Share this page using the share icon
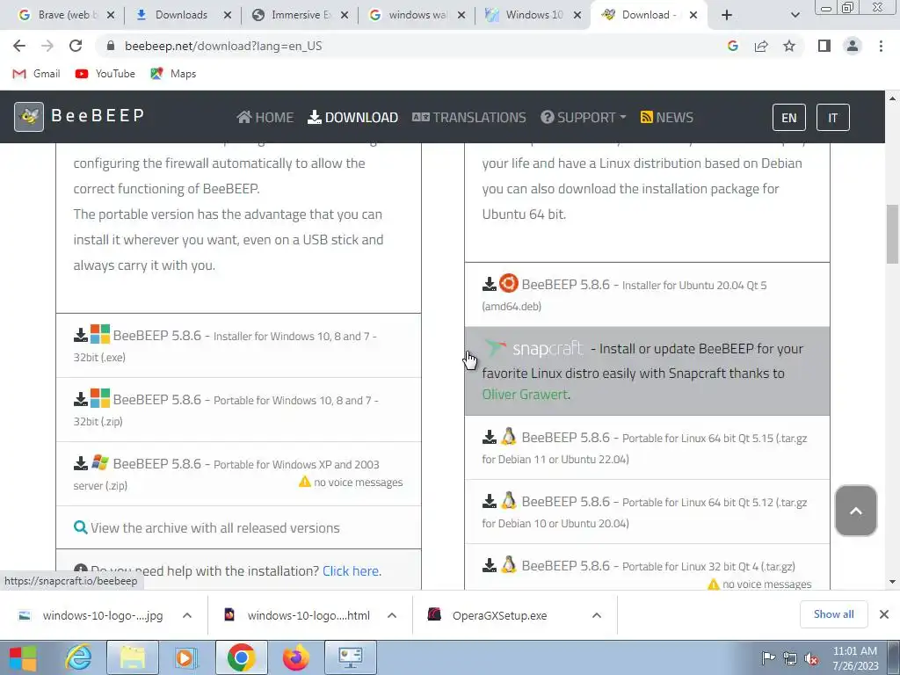The image size is (900, 675). (x=761, y=46)
